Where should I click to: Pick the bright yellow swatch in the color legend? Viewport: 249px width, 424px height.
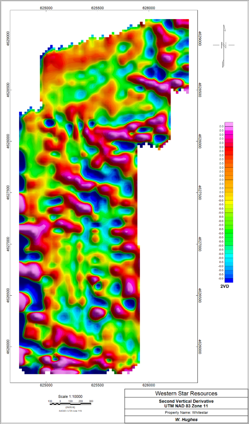point(229,202)
